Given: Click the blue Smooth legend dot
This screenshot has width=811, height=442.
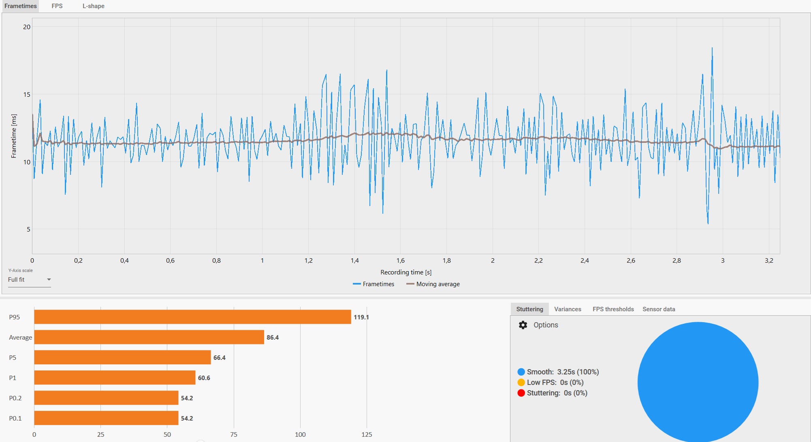Looking at the screenshot, I should [x=521, y=372].
